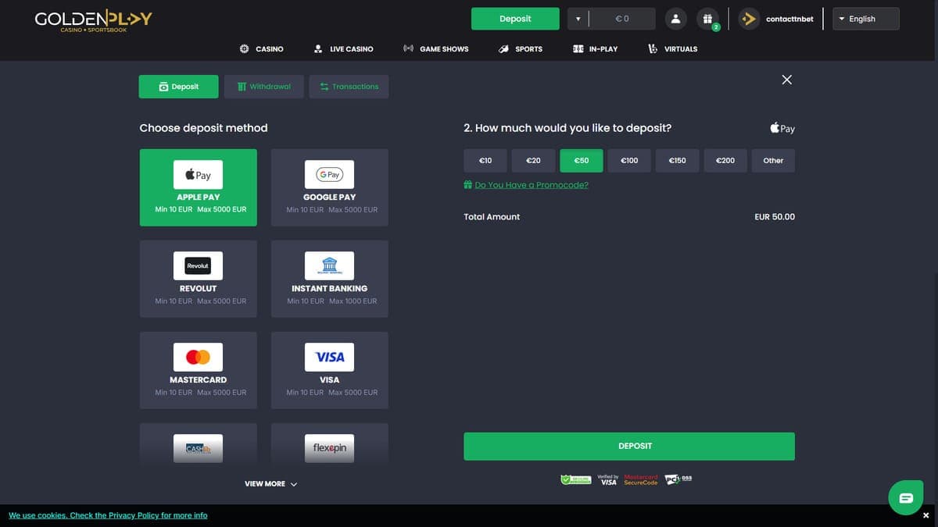
Task: Choose the Other amount option
Action: [773, 161]
